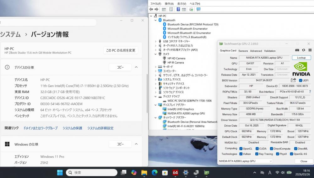This screenshot has height=178, width=314.
Task: Open Task View from the taskbar
Action: pyautogui.click(x=123, y=172)
